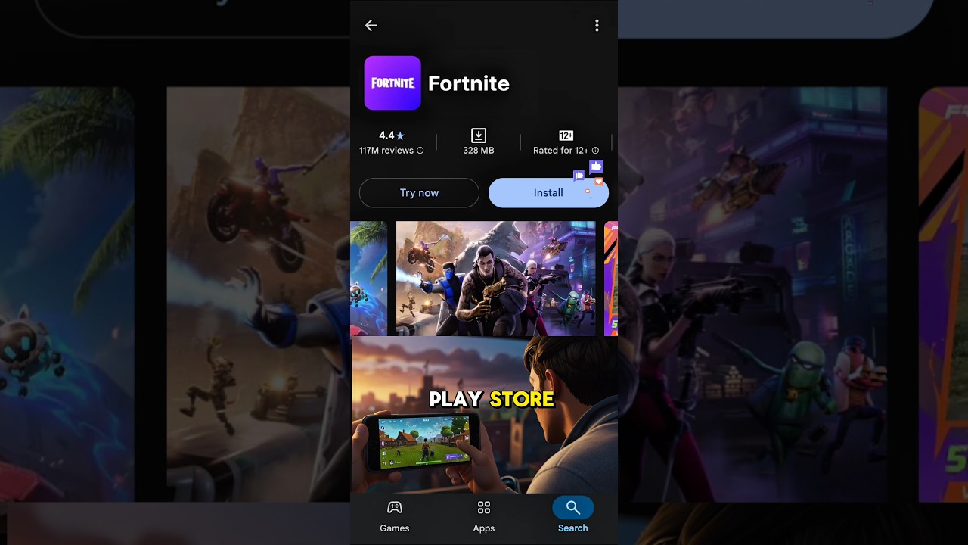Install the Fortnite app
The width and height of the screenshot is (968, 545).
548,193
